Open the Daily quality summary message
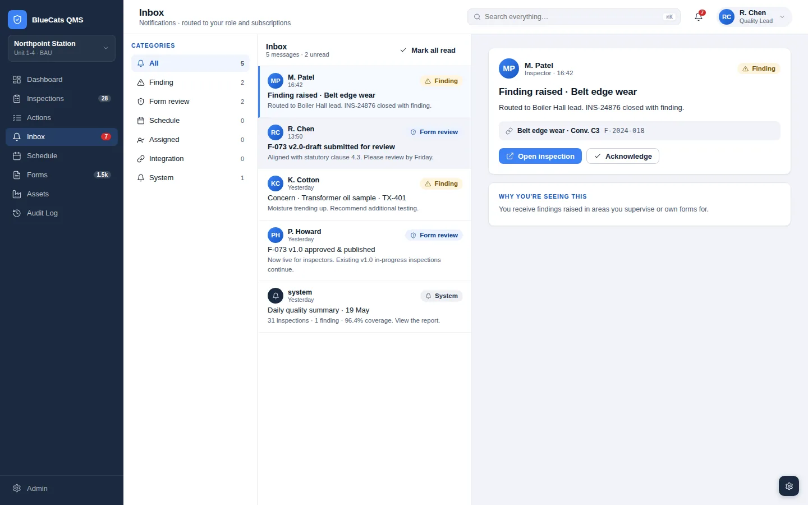The width and height of the screenshot is (808, 505). point(365,307)
